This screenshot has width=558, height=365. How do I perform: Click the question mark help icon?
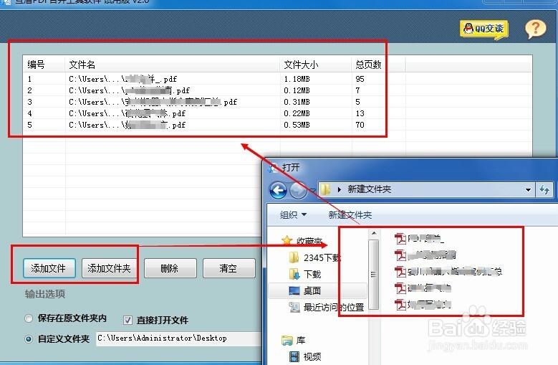pos(536,29)
